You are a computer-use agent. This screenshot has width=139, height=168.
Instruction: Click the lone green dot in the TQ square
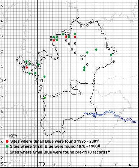pyautogui.click(x=45, y=98)
